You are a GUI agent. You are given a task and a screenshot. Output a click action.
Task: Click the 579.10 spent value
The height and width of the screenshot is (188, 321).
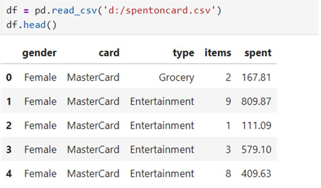click(x=256, y=149)
